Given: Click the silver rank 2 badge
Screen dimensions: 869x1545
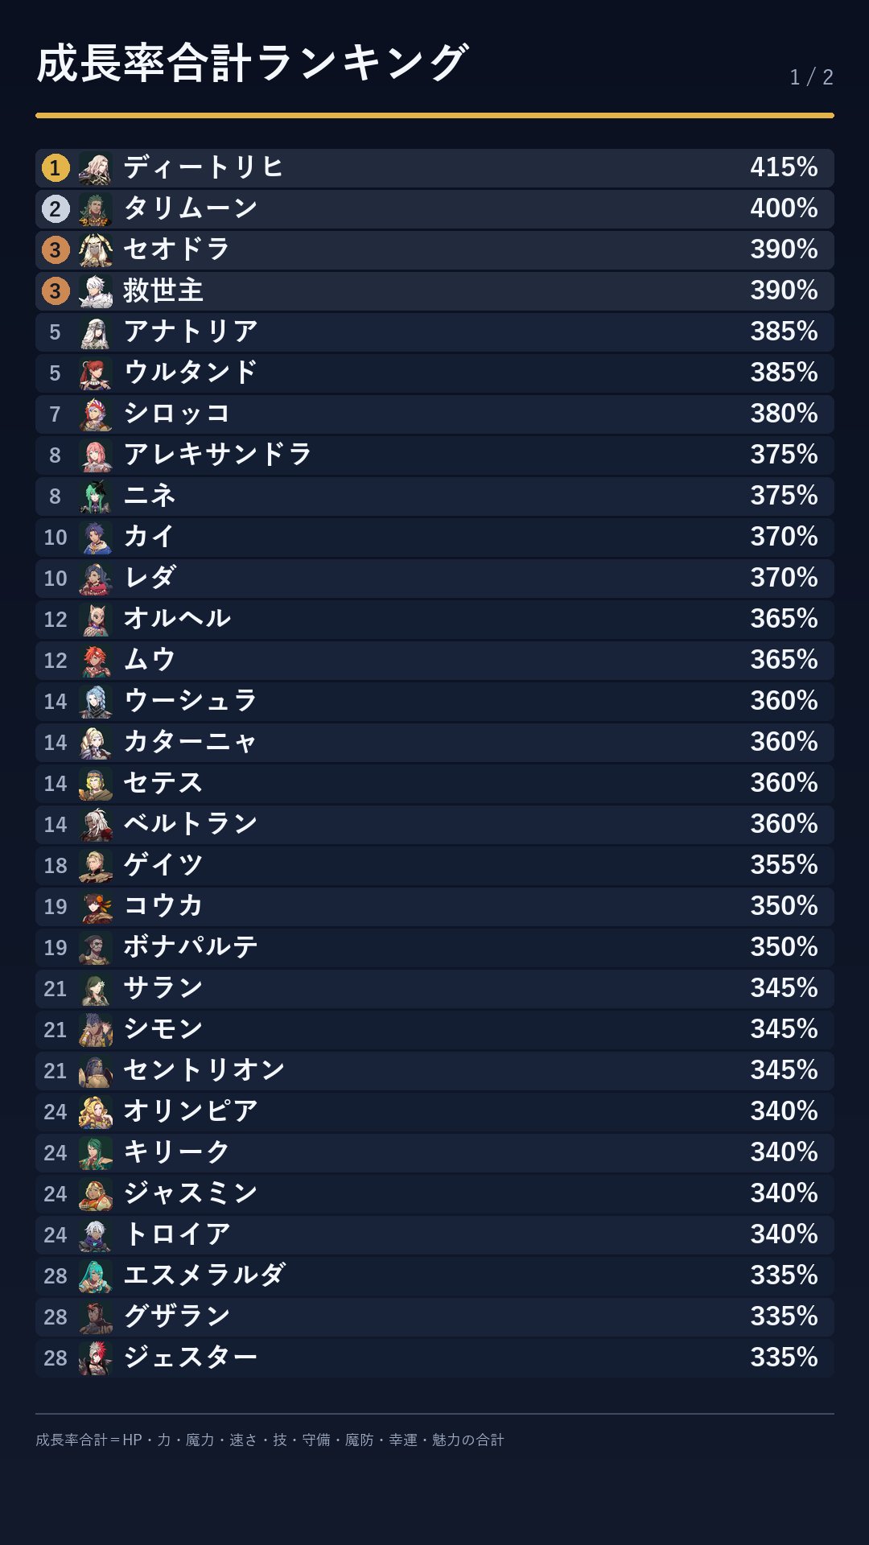Looking at the screenshot, I should (56, 209).
